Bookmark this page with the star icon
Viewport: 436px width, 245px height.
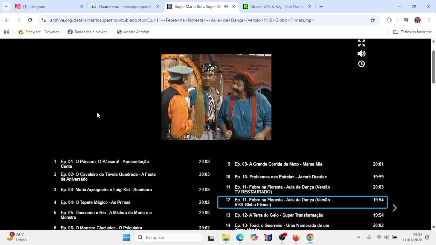click(373, 20)
